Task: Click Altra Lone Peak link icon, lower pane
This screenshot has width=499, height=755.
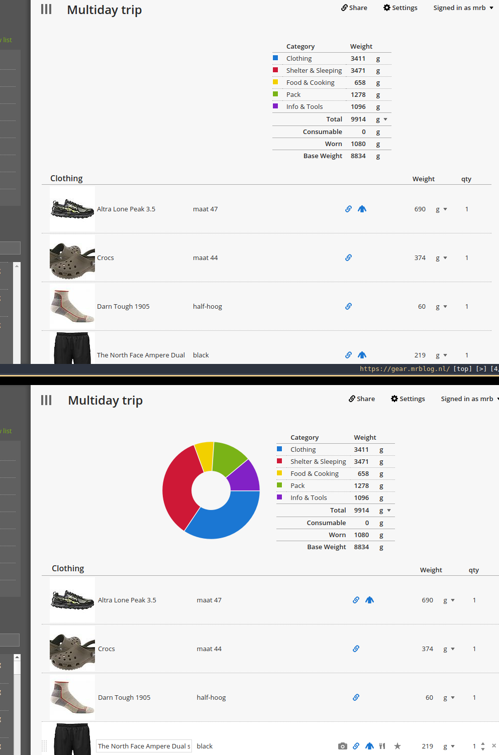Action: click(x=356, y=600)
